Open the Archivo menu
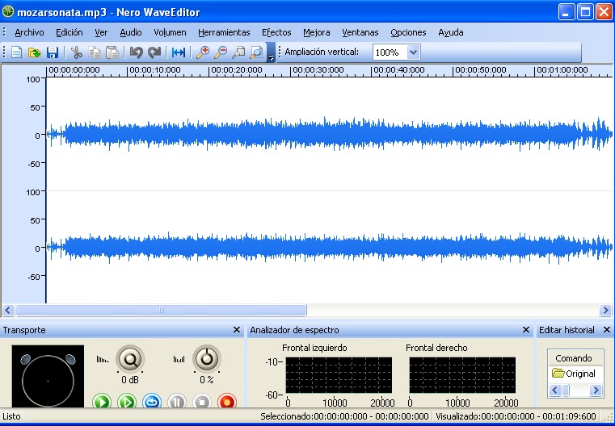 pyautogui.click(x=29, y=32)
